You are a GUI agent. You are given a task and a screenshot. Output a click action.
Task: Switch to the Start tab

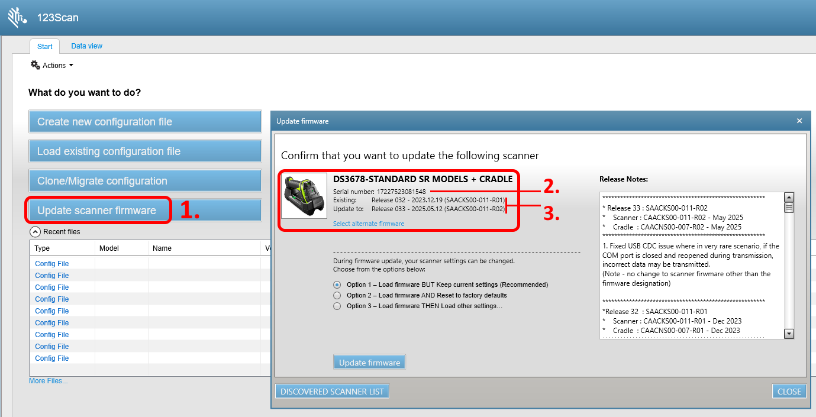tap(45, 46)
